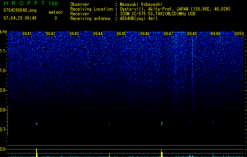Screen dimensions: 247x157
Task: Click the 0644 time marker
Action: pyautogui.click(x=98, y=34)
